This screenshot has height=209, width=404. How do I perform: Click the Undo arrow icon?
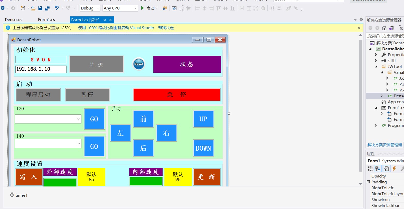(57, 8)
